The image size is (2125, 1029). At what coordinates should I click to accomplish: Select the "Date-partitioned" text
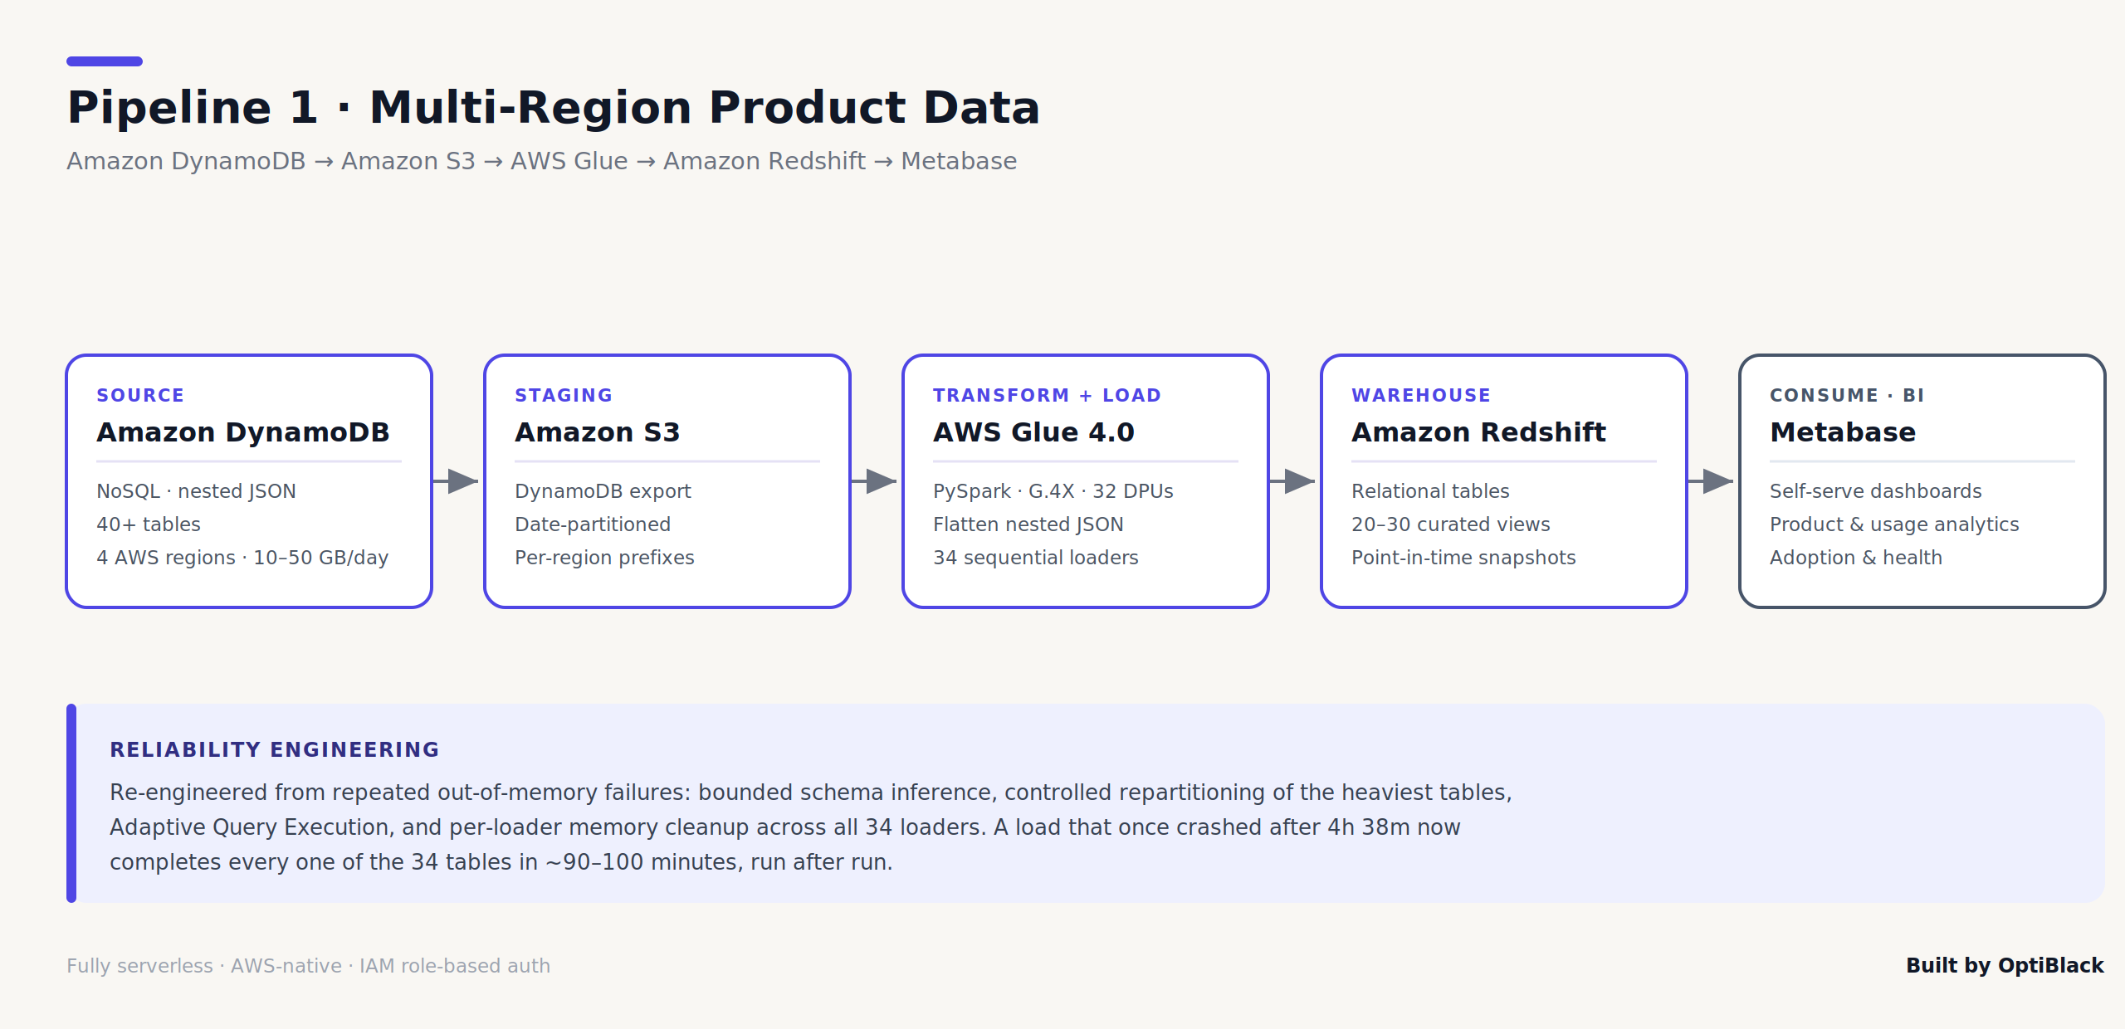pyautogui.click(x=593, y=524)
